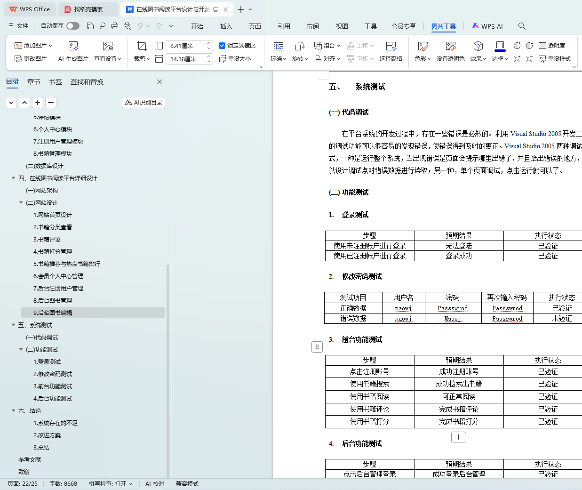This screenshot has width=582, height=490.
Task: Switch to the 插入 ribbon tab
Action: 226,26
